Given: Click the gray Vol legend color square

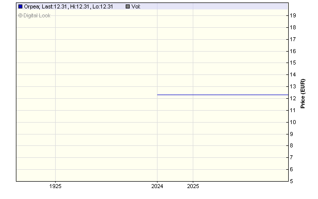Looking at the screenshot, I should pos(128,6).
